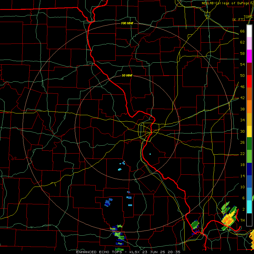
Task: Click the "38" legend value
Action: pos(242,109)
